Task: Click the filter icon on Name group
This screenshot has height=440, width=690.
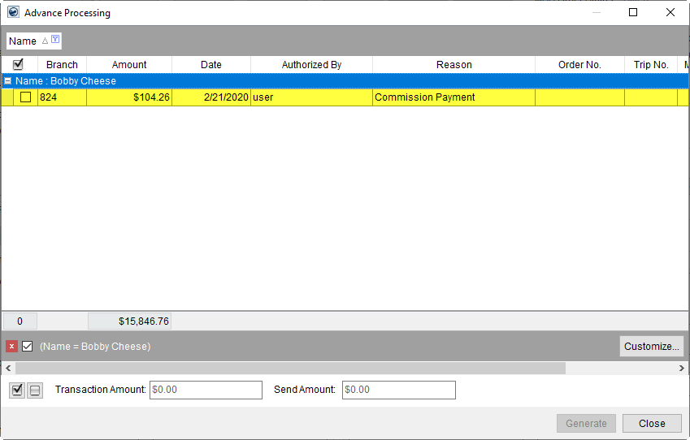Action: pos(55,40)
